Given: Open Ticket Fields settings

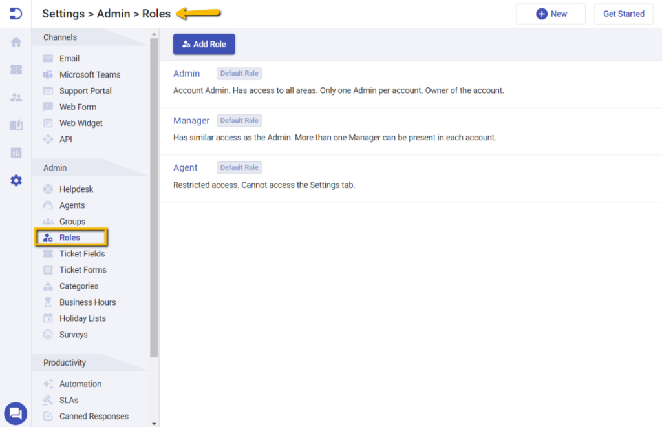Looking at the screenshot, I should coord(82,254).
